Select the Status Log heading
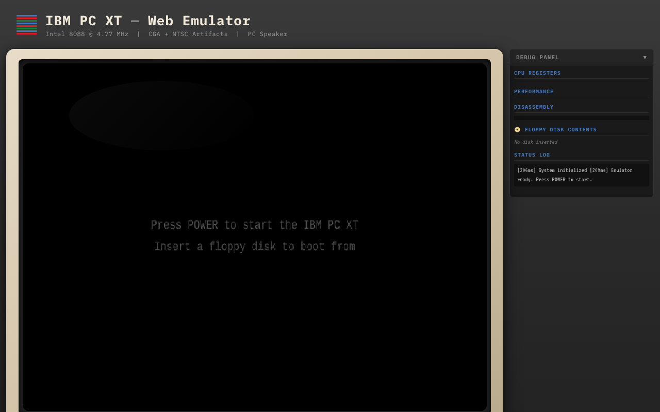This screenshot has height=412, width=660. (532, 155)
